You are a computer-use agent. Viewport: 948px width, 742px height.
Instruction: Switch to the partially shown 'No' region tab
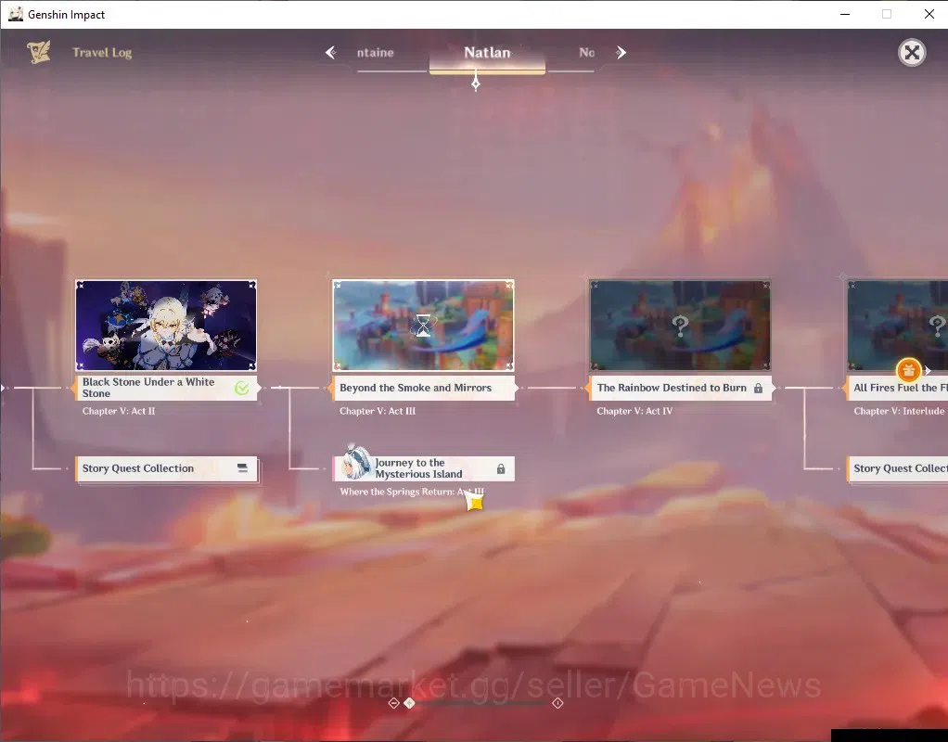point(586,53)
